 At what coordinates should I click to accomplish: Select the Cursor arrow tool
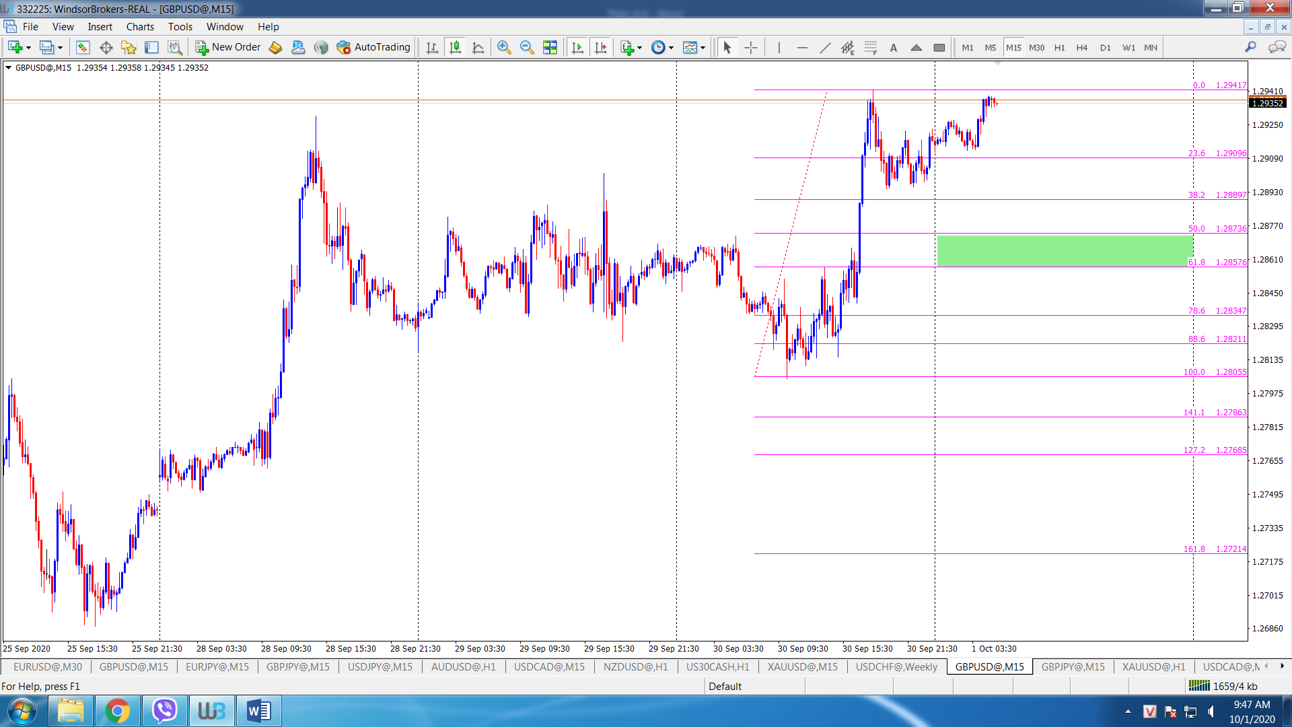[727, 47]
